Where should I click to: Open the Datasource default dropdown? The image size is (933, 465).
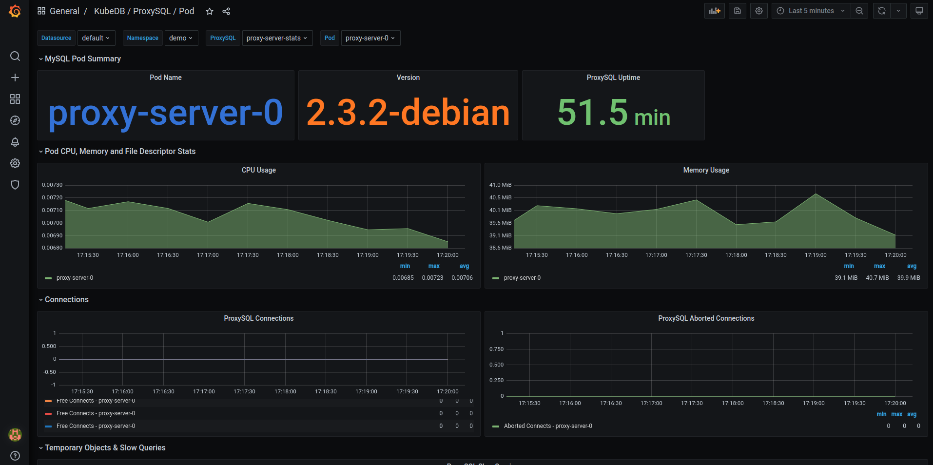[96, 38]
